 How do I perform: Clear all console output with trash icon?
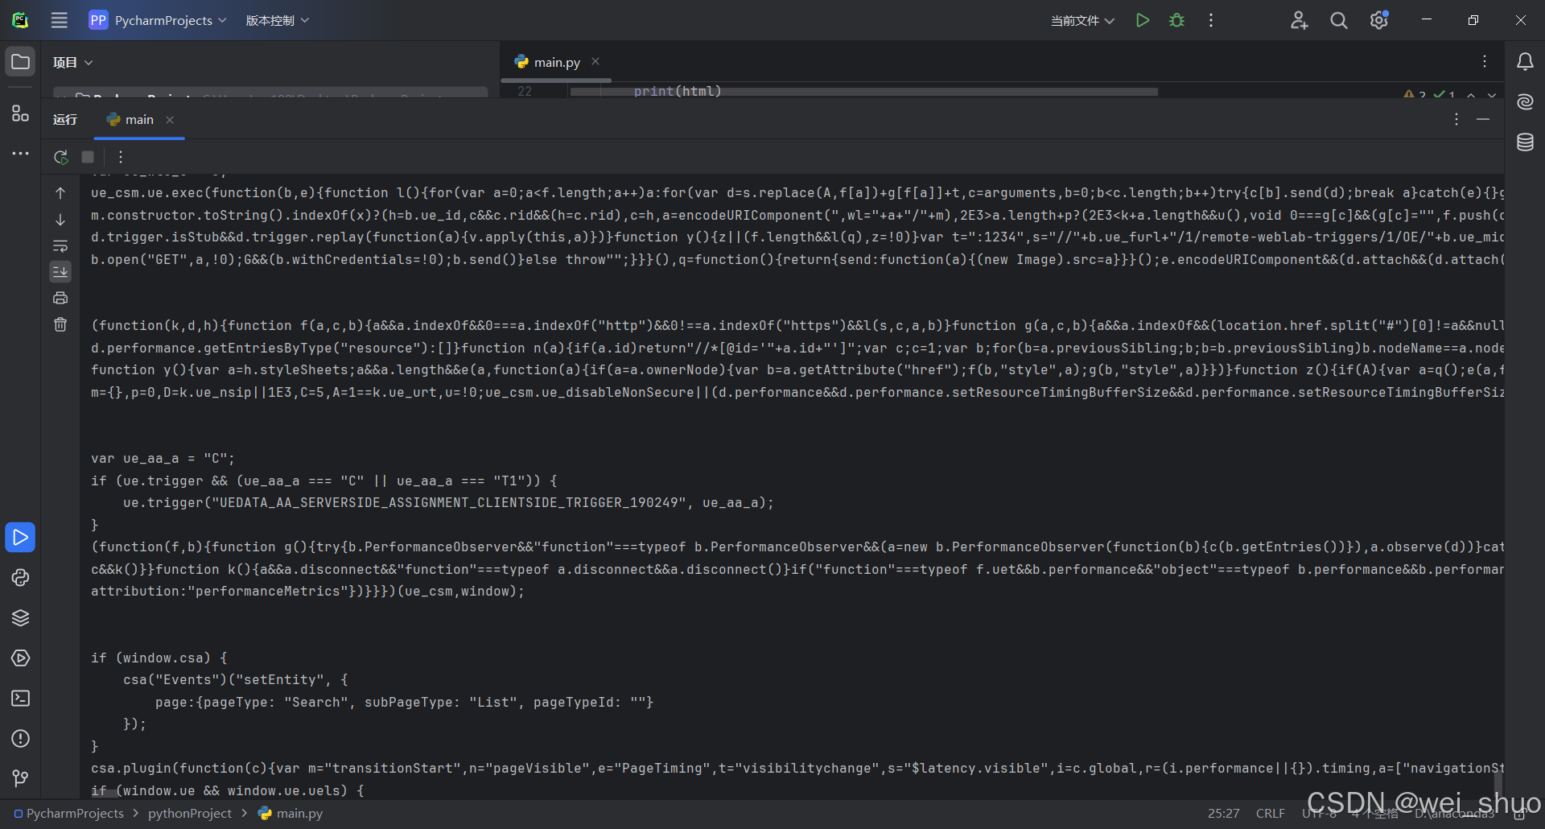click(60, 324)
